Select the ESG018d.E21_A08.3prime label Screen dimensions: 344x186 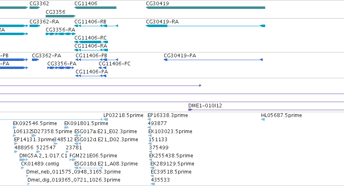106,164
